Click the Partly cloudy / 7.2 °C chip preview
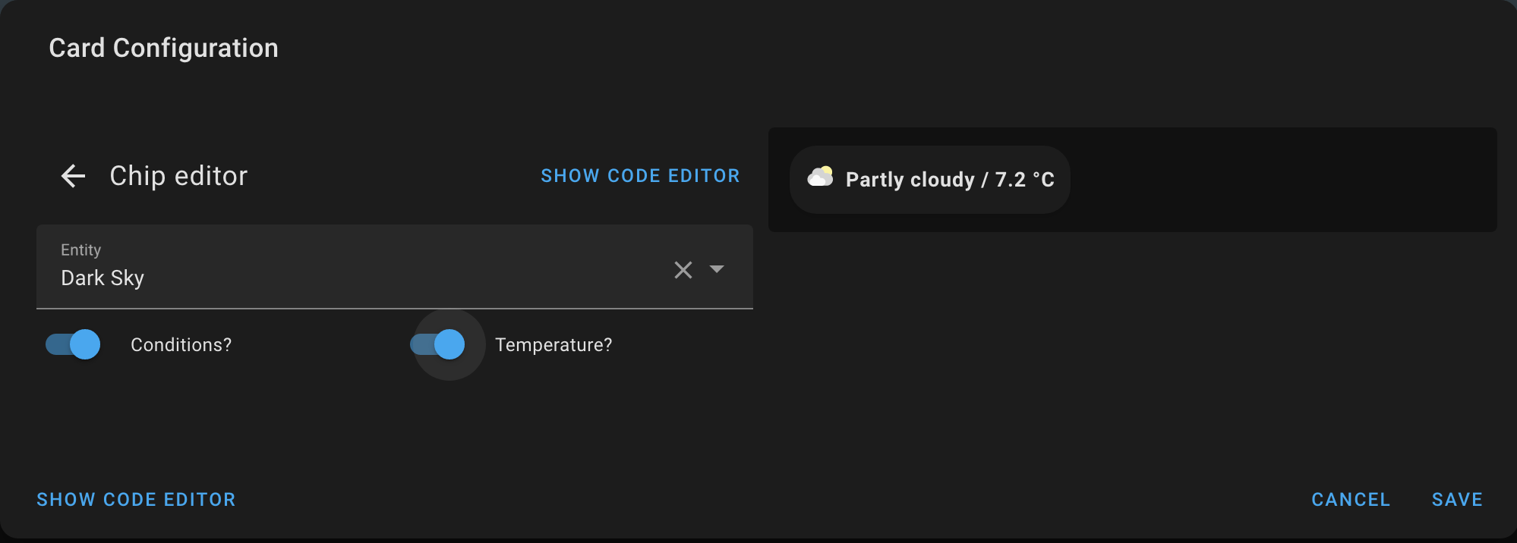 929,179
